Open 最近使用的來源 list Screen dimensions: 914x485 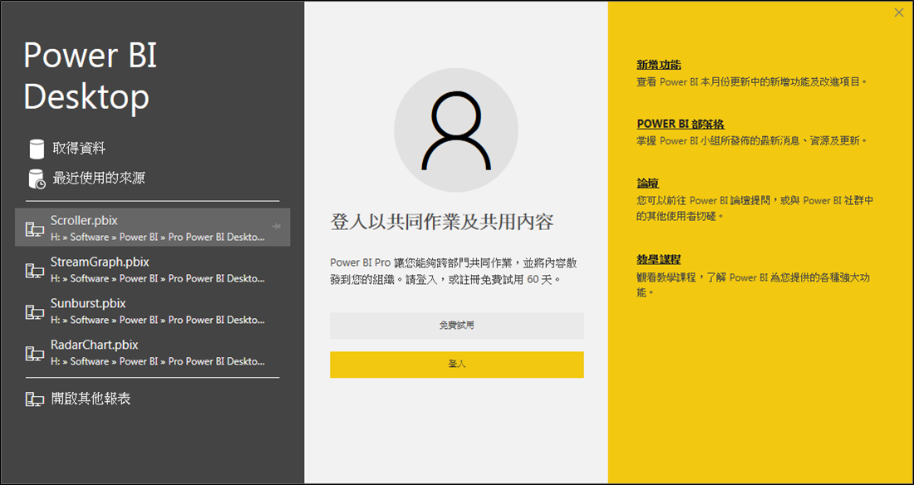[x=99, y=179]
